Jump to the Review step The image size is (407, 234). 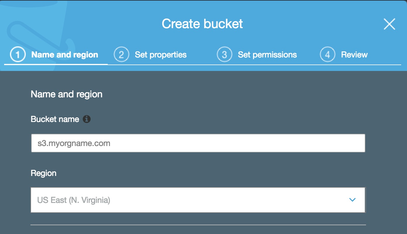(x=354, y=55)
